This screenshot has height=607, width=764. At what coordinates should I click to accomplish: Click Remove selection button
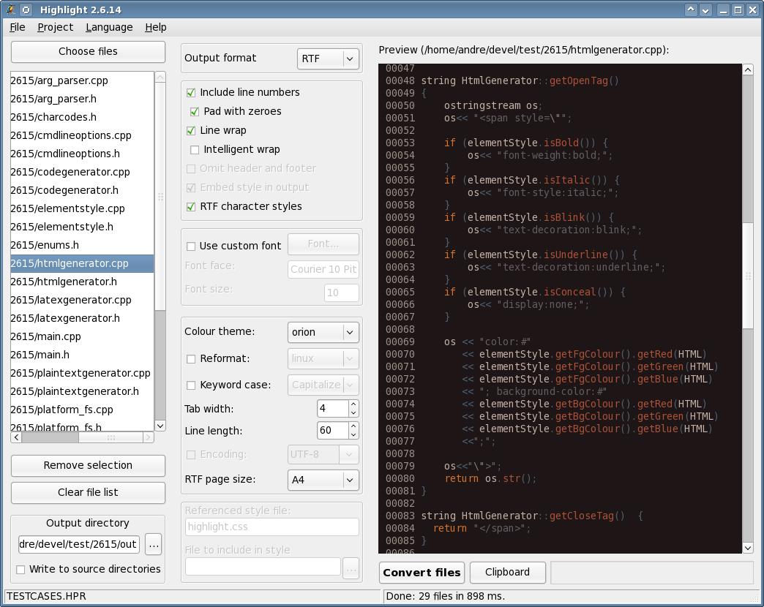(x=88, y=465)
